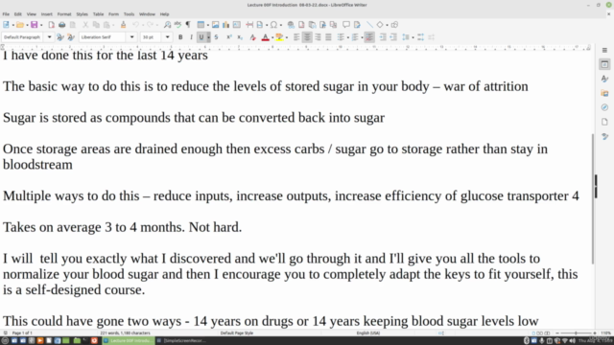
Task: Insert a table using the table icon
Action: click(201, 25)
